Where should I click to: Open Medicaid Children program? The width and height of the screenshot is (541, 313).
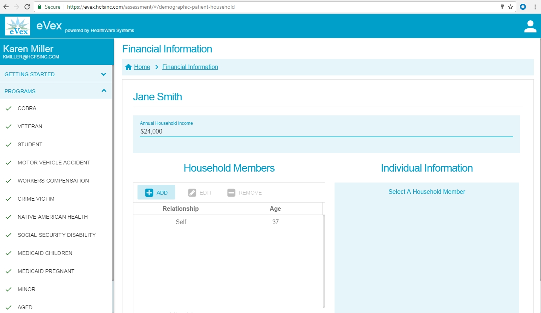coord(45,253)
